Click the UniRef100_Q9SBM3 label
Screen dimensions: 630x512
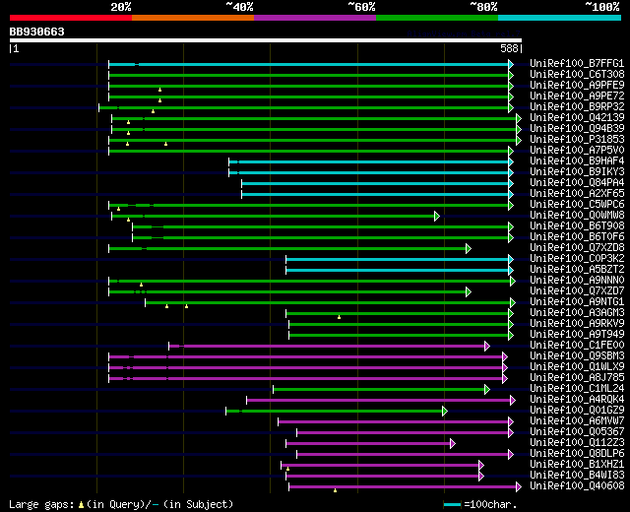pos(577,356)
